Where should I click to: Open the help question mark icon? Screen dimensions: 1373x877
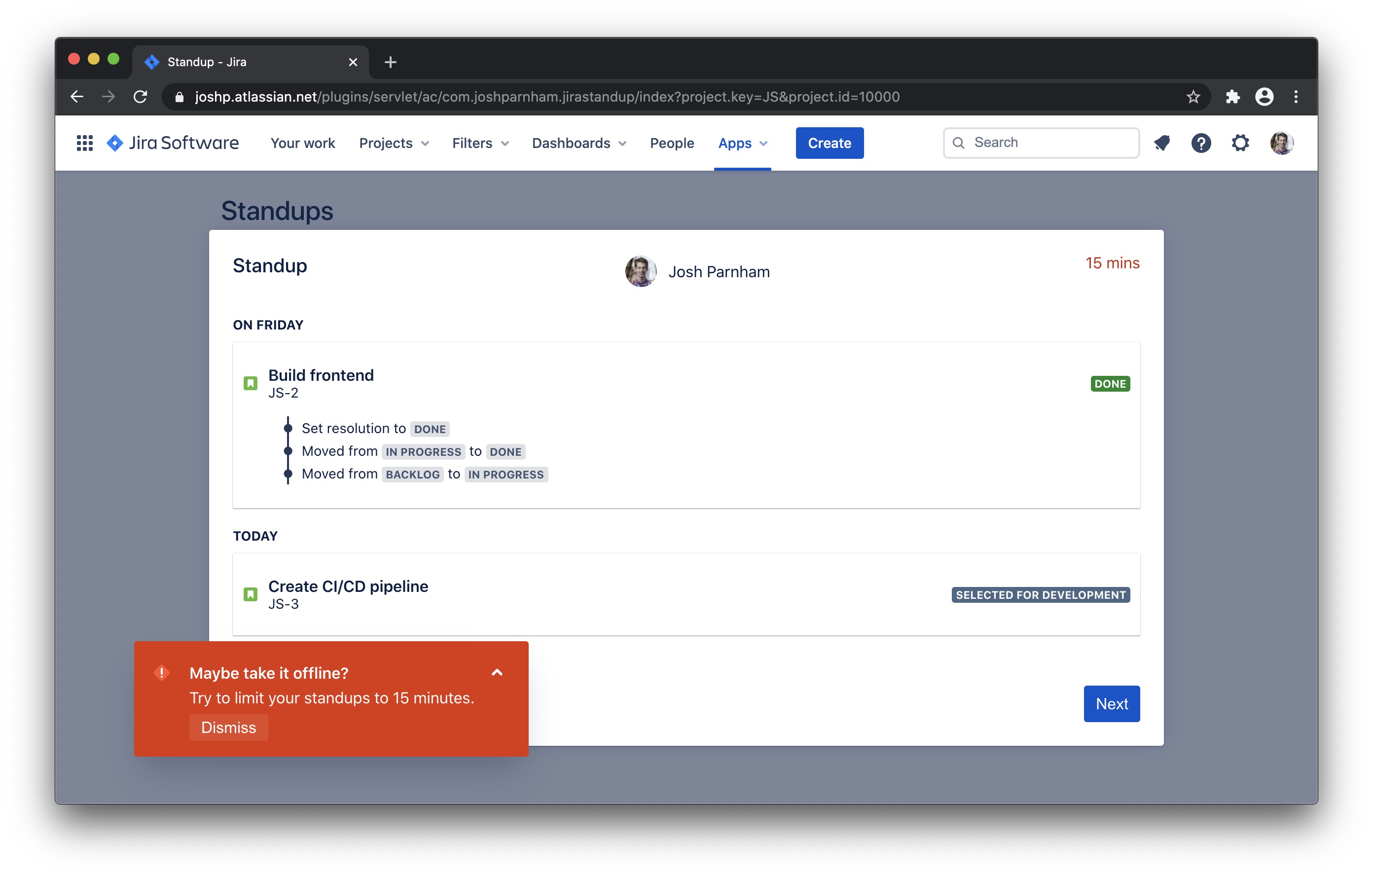click(x=1201, y=143)
